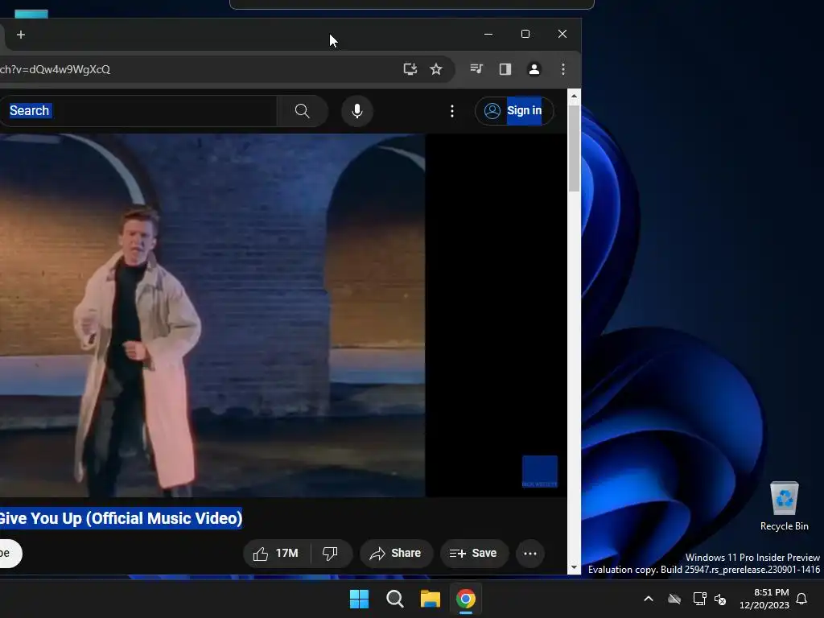
Task: Open File Explorer from taskbar
Action: click(431, 599)
